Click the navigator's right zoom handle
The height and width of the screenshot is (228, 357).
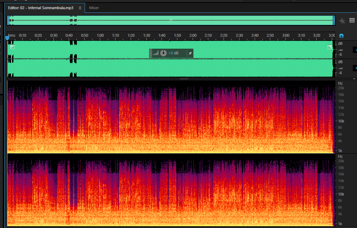click(334, 20)
